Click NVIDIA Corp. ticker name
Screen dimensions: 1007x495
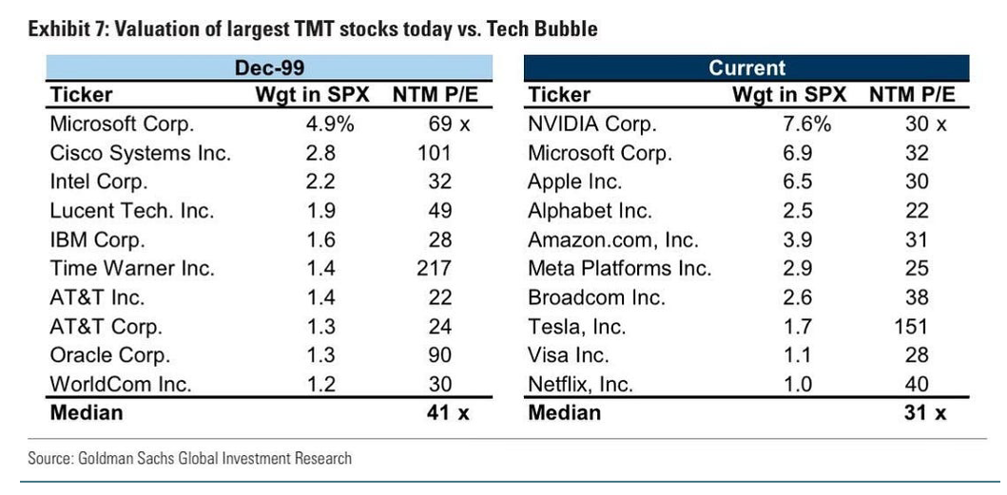coord(592,124)
